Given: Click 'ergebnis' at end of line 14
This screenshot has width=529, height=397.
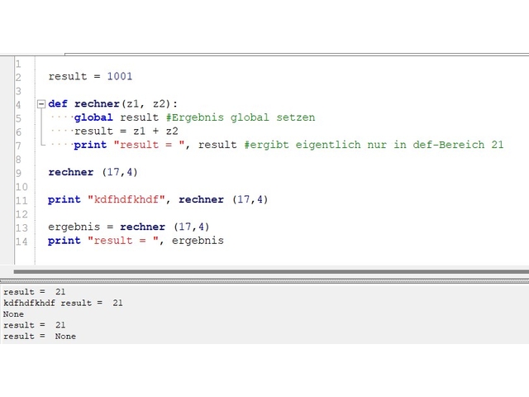Looking at the screenshot, I should pos(198,241).
